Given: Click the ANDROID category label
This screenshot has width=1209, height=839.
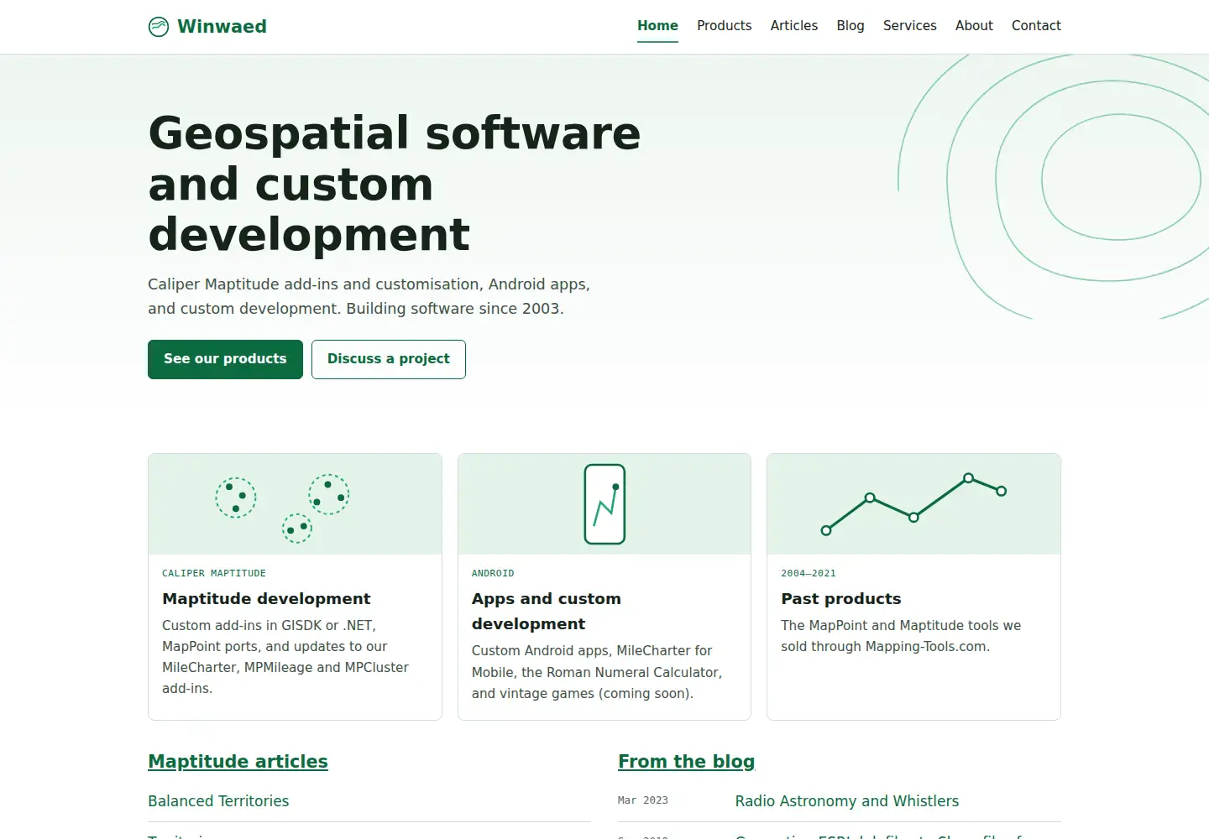Looking at the screenshot, I should [x=493, y=574].
